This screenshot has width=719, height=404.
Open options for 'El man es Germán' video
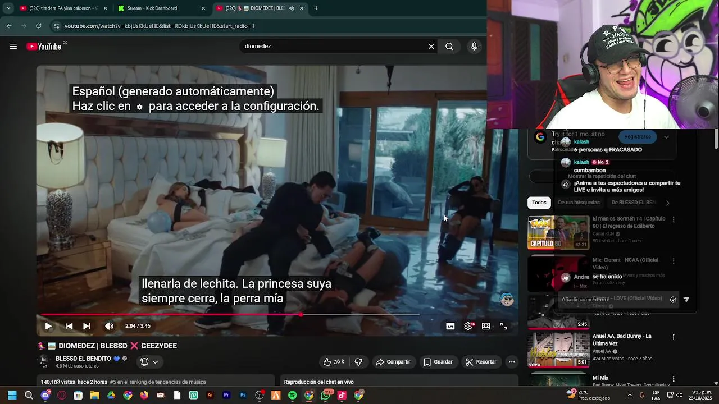[x=674, y=220]
